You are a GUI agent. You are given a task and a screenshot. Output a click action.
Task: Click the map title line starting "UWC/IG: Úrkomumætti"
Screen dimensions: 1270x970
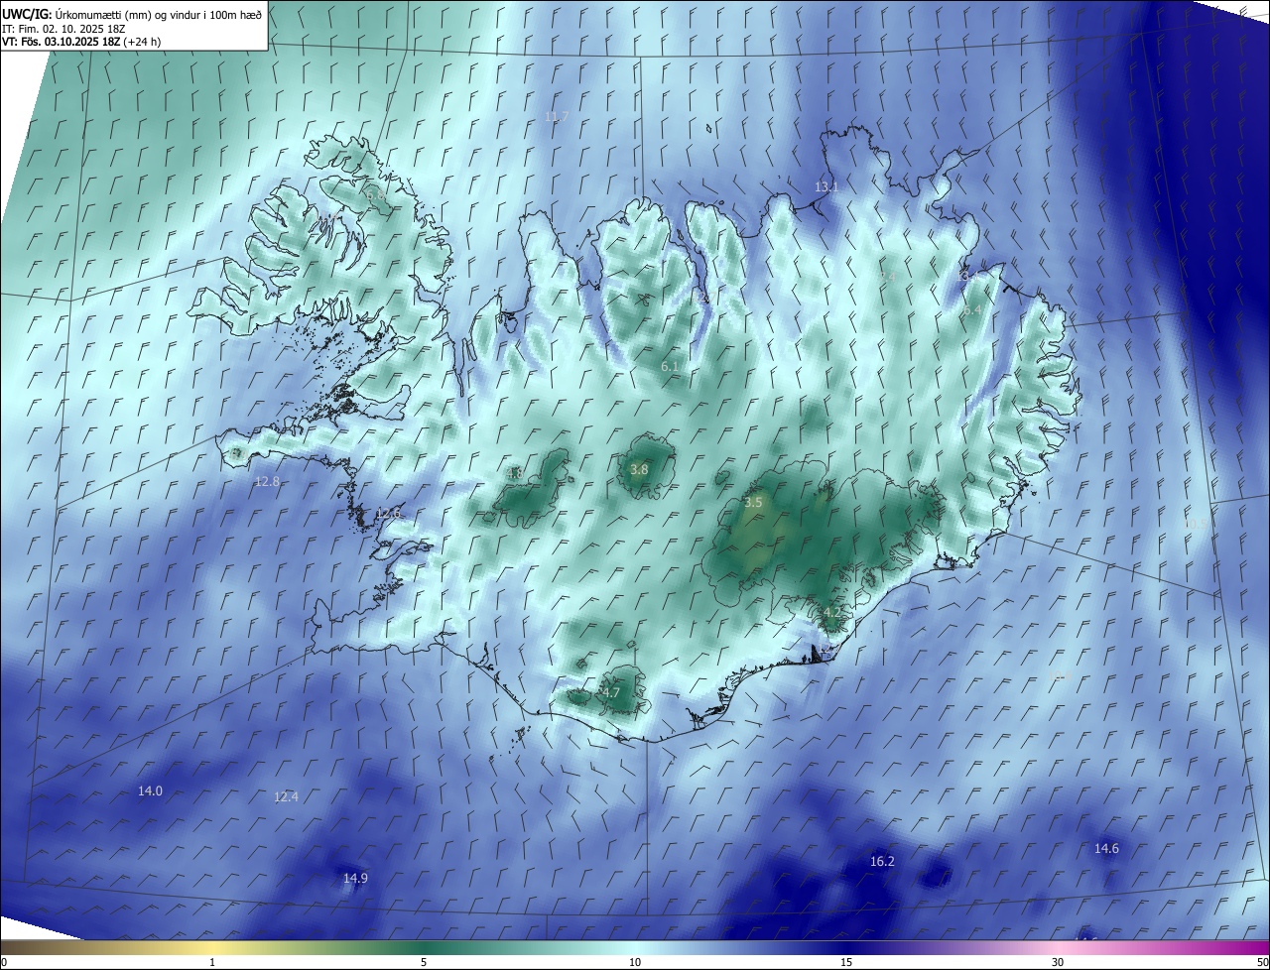click(132, 14)
